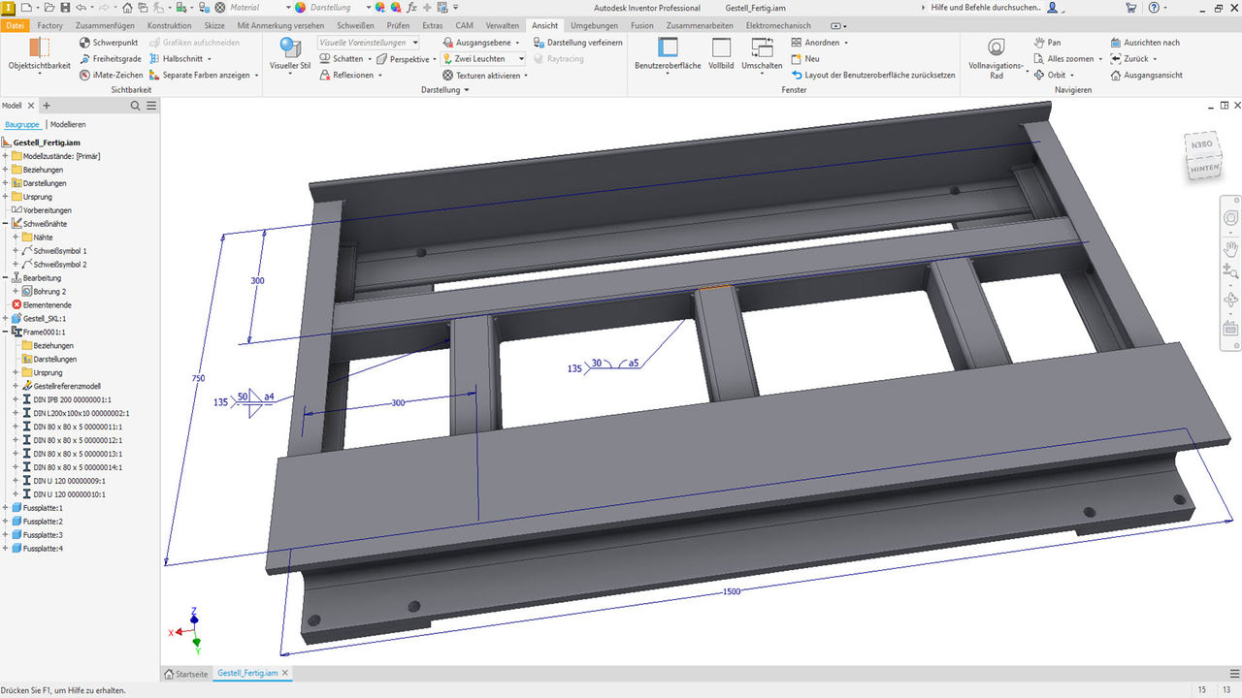Screen dimensions: 1242x698
Task: Select Elementenende in the browser tree
Action: click(47, 305)
